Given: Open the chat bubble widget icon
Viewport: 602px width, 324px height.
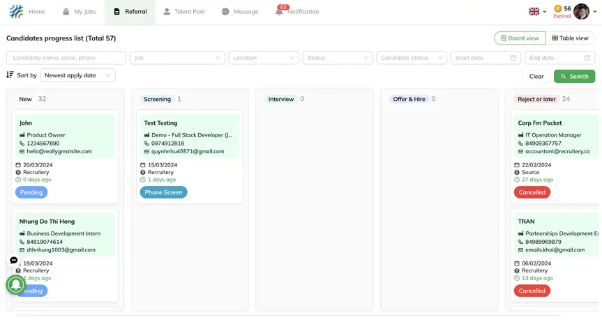Looking at the screenshot, I should click(x=14, y=261).
